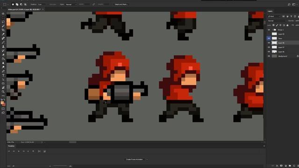Image resolution: width=299 pixels, height=168 pixels.
Task: Select the Lasso tool
Action: coord(3,22)
